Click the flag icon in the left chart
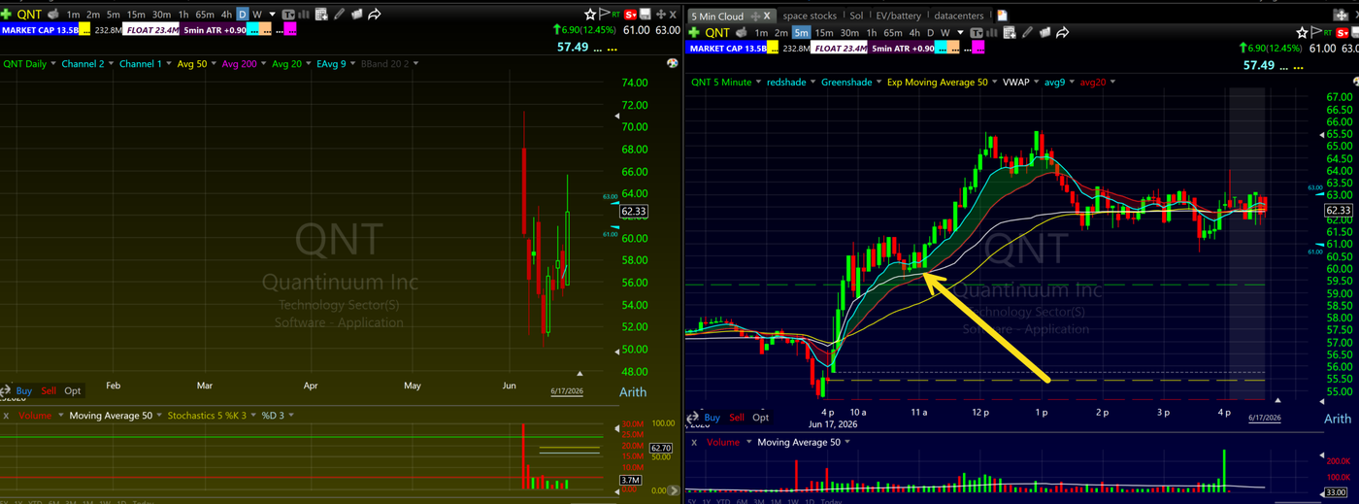The width and height of the screenshot is (1359, 504). point(604,15)
